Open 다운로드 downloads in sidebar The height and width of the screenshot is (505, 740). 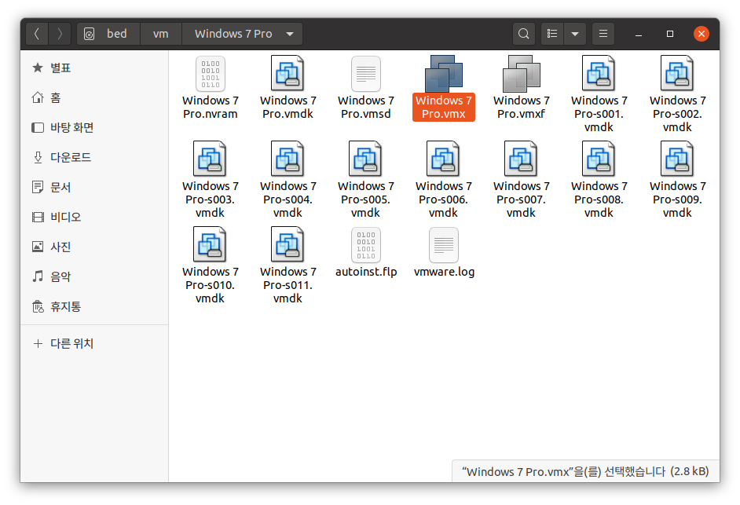[x=94, y=157]
